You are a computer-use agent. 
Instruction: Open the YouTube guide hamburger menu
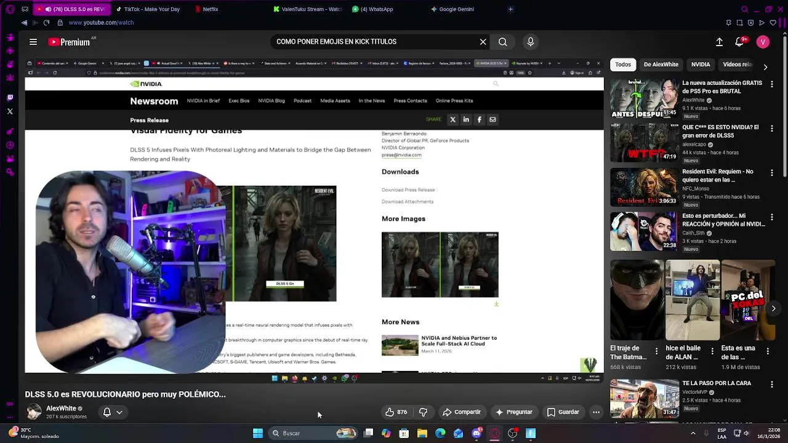pyautogui.click(x=33, y=42)
